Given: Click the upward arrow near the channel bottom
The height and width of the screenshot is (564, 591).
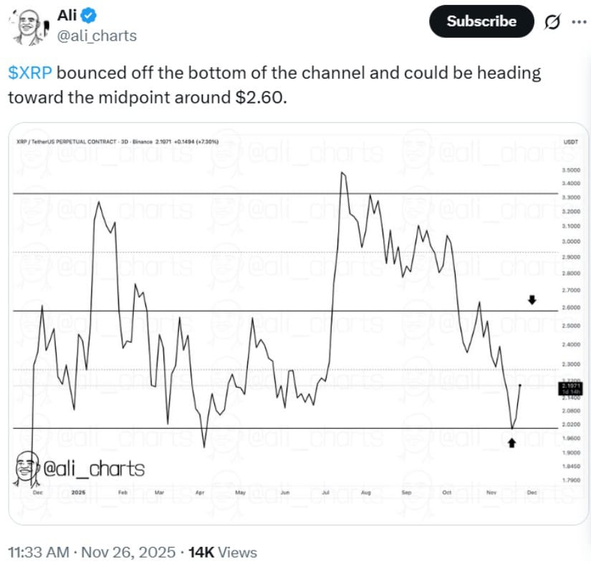Looking at the screenshot, I should (513, 443).
